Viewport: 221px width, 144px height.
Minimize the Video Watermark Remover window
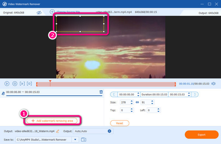point(202,4)
